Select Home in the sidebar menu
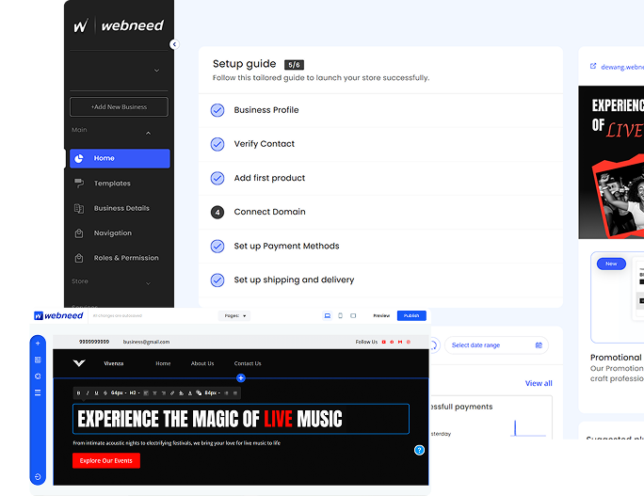This screenshot has height=496, width=644. pyautogui.click(x=120, y=158)
